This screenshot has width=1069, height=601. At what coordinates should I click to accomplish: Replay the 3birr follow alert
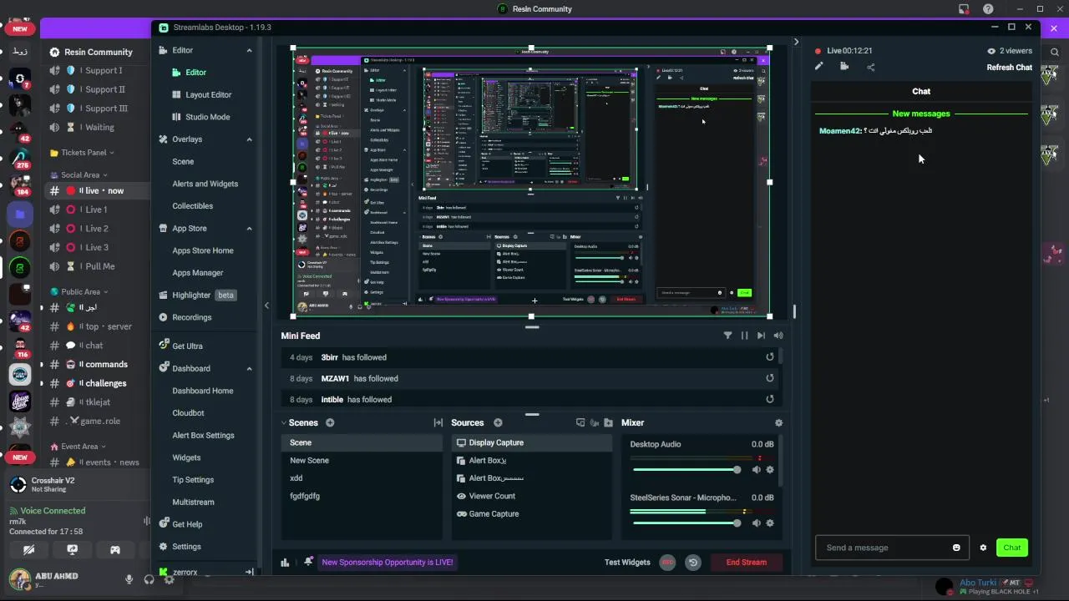770,357
